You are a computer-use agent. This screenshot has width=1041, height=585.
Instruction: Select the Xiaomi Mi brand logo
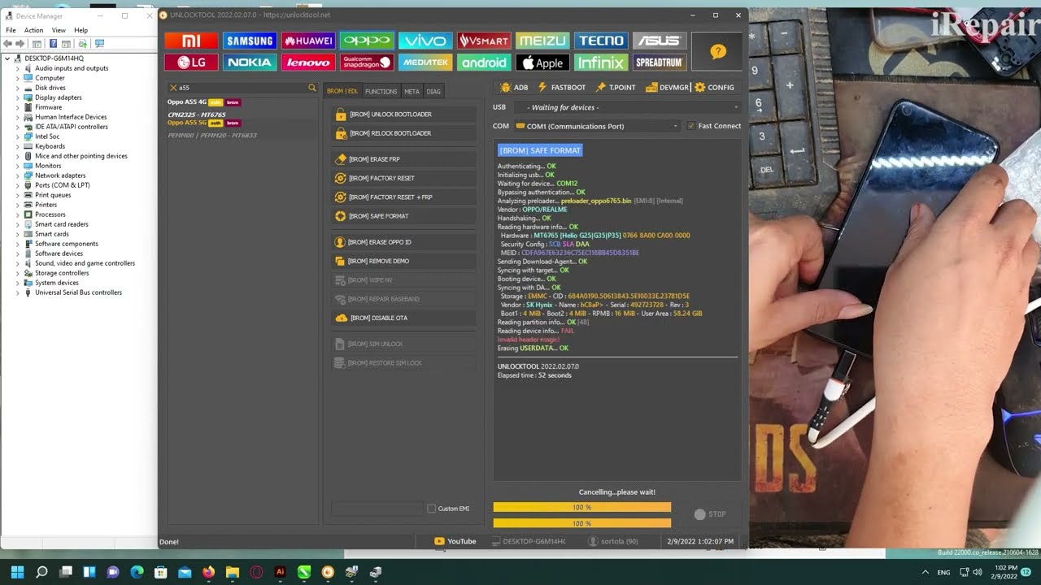pos(191,41)
